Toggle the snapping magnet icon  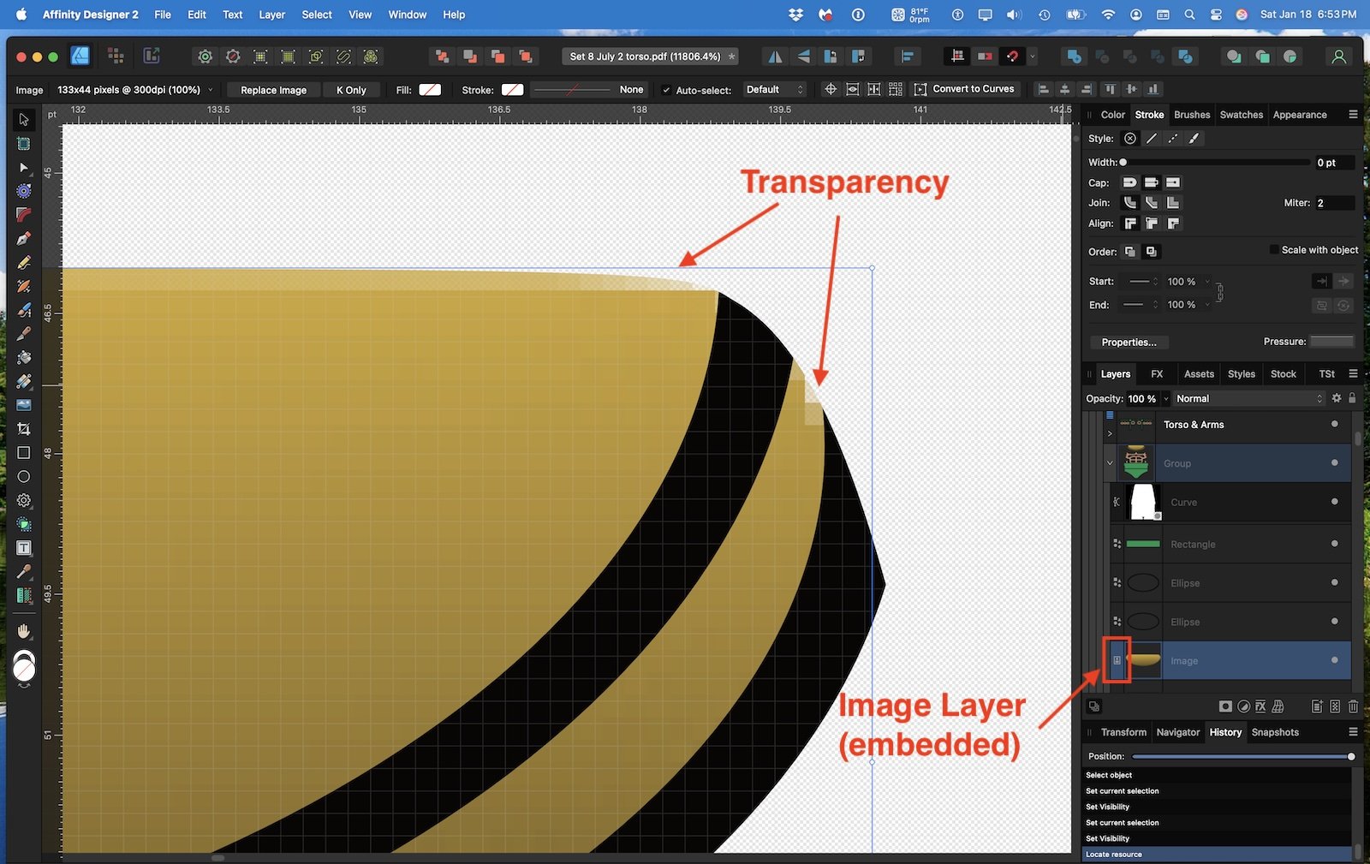click(1013, 57)
